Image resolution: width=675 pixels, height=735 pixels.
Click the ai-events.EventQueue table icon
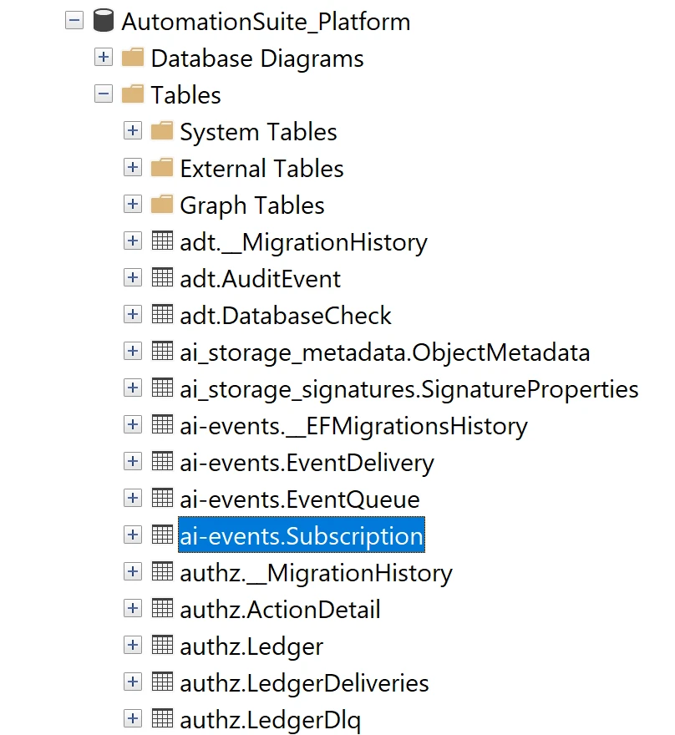click(x=162, y=498)
